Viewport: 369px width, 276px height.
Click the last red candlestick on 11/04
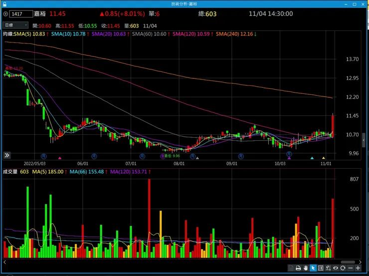(x=333, y=126)
